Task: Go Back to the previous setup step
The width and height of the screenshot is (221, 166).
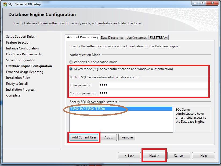Action: tap(129, 155)
